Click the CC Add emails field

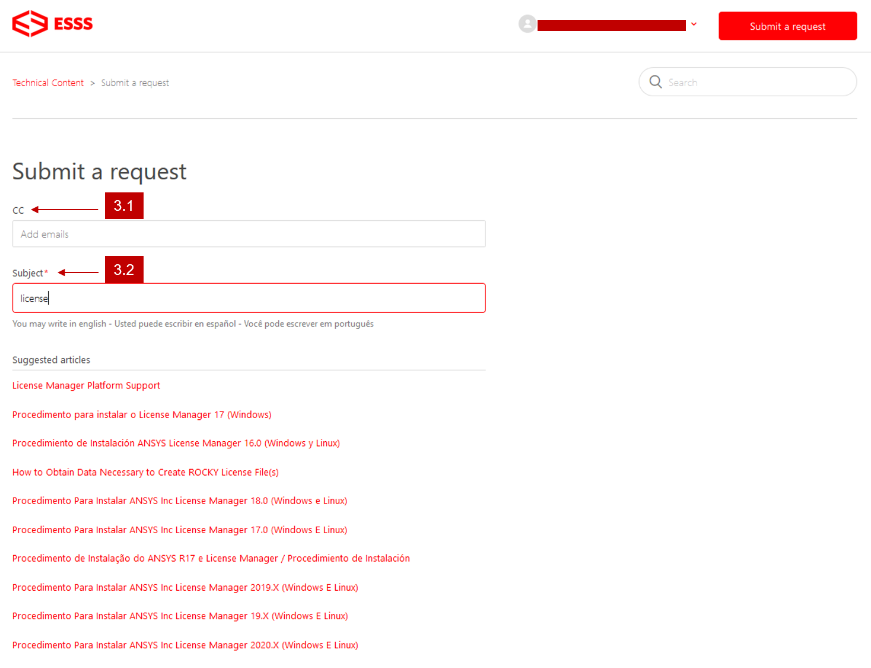249,234
